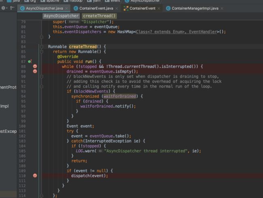Close the ContainerEvent.java tab
The image size is (263, 198).
(117, 9)
